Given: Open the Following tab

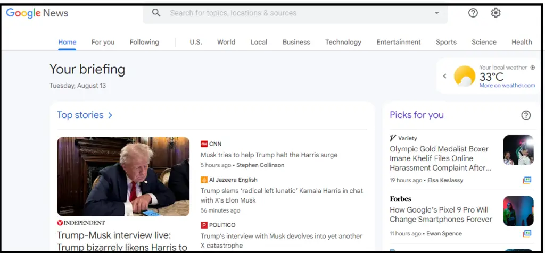Looking at the screenshot, I should point(144,42).
